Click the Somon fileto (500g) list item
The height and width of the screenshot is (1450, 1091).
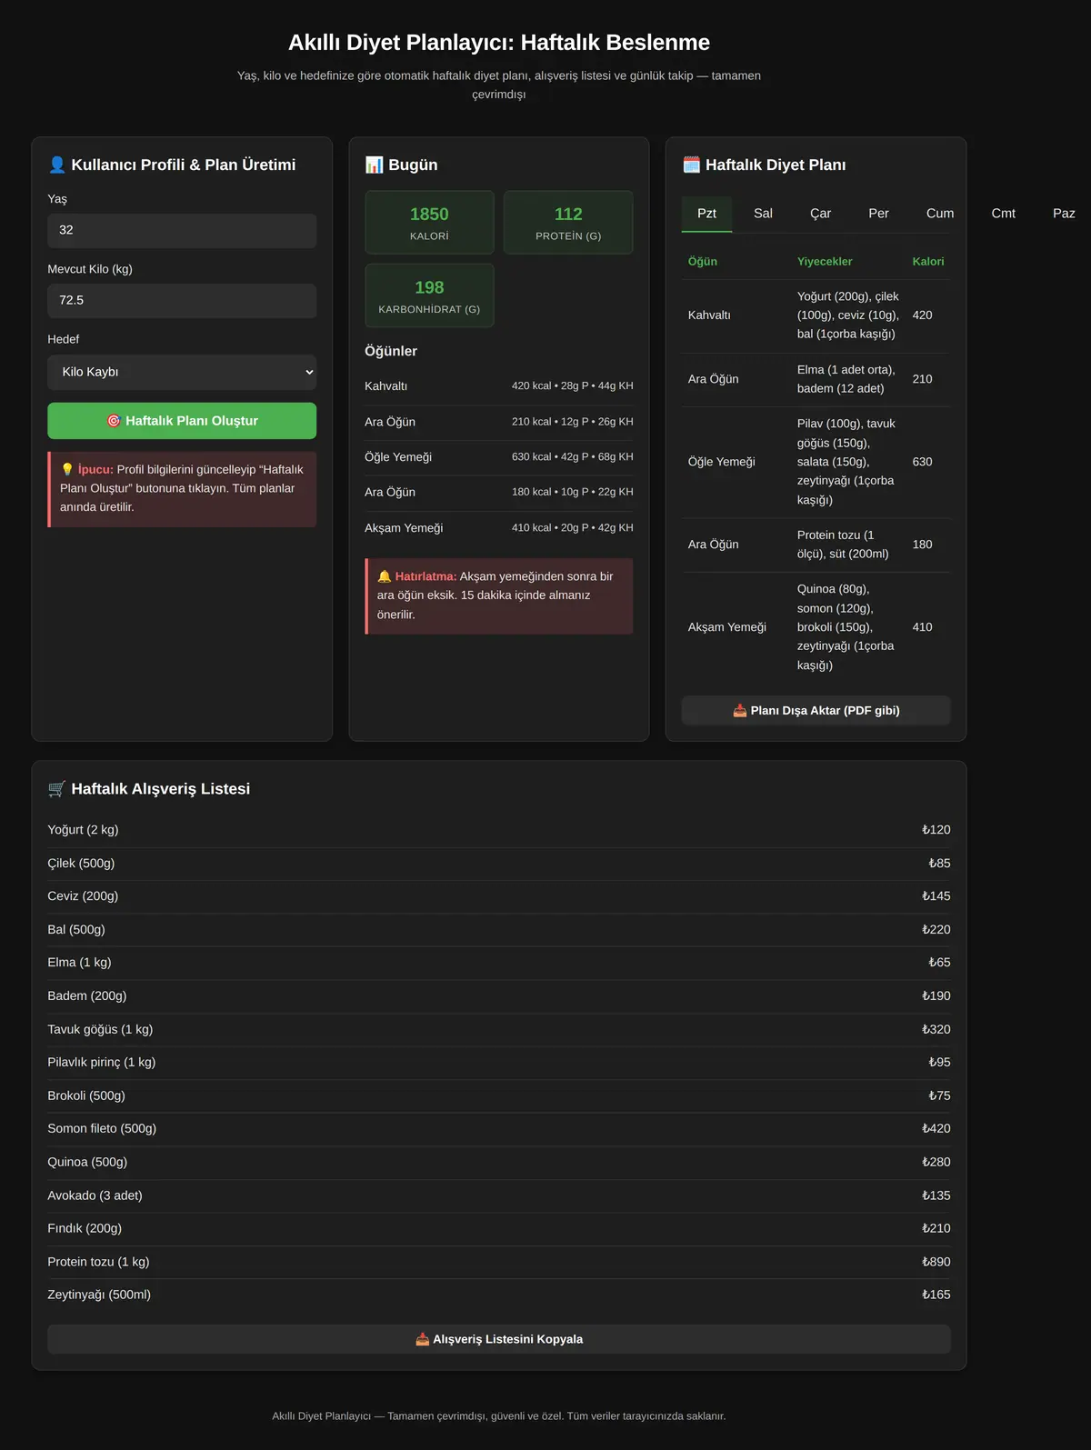point(499,1129)
